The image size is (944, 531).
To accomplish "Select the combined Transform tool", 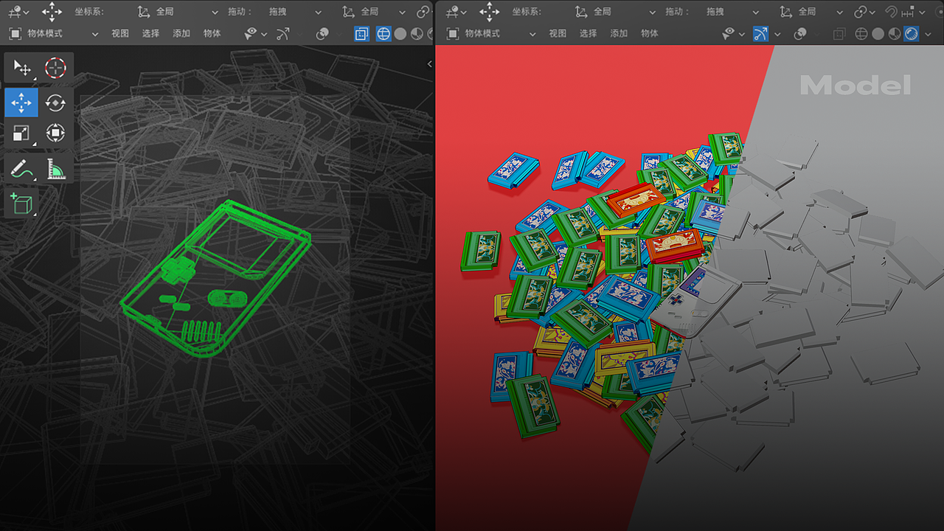I will [55, 133].
